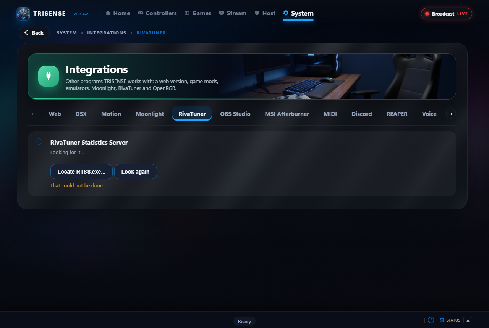Toggle the Broadcast LIVE indicator

tap(447, 14)
